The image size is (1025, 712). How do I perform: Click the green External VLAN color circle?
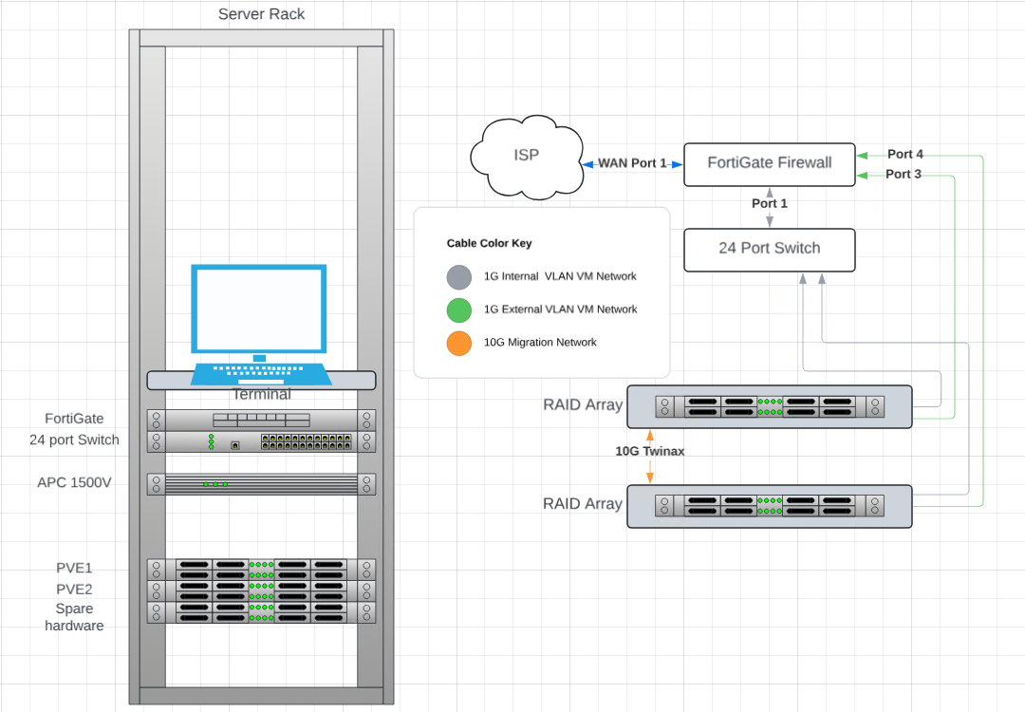point(459,309)
